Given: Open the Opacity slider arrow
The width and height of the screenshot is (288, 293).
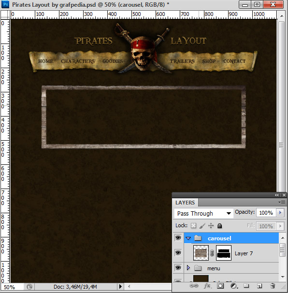Looking at the screenshot, I should point(280,213).
